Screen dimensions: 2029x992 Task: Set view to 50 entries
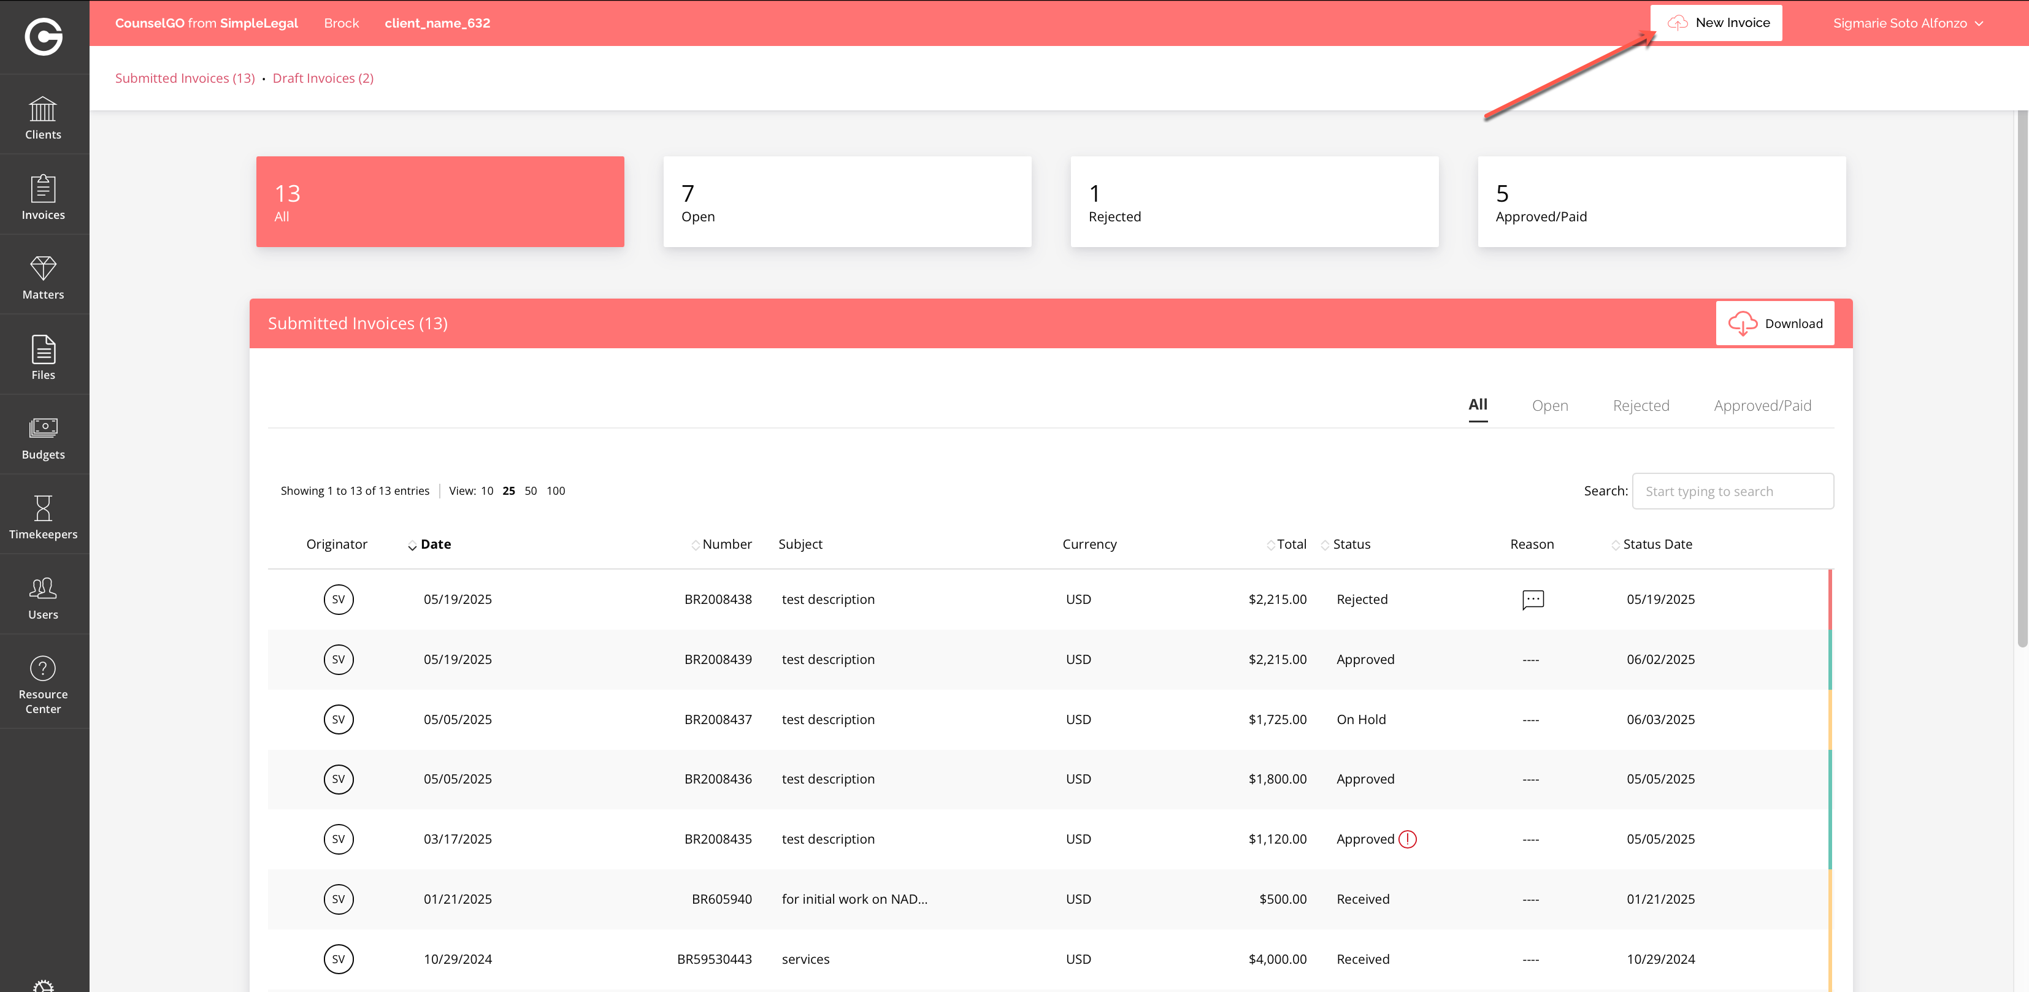[x=530, y=490]
